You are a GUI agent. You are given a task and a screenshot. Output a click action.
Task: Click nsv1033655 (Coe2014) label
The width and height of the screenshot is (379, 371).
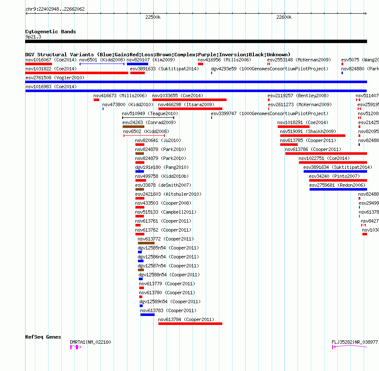click(x=178, y=96)
